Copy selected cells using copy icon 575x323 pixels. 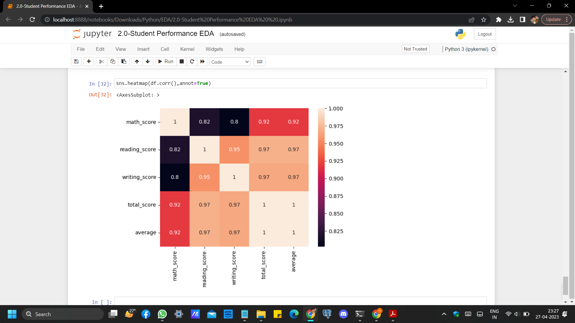113,62
